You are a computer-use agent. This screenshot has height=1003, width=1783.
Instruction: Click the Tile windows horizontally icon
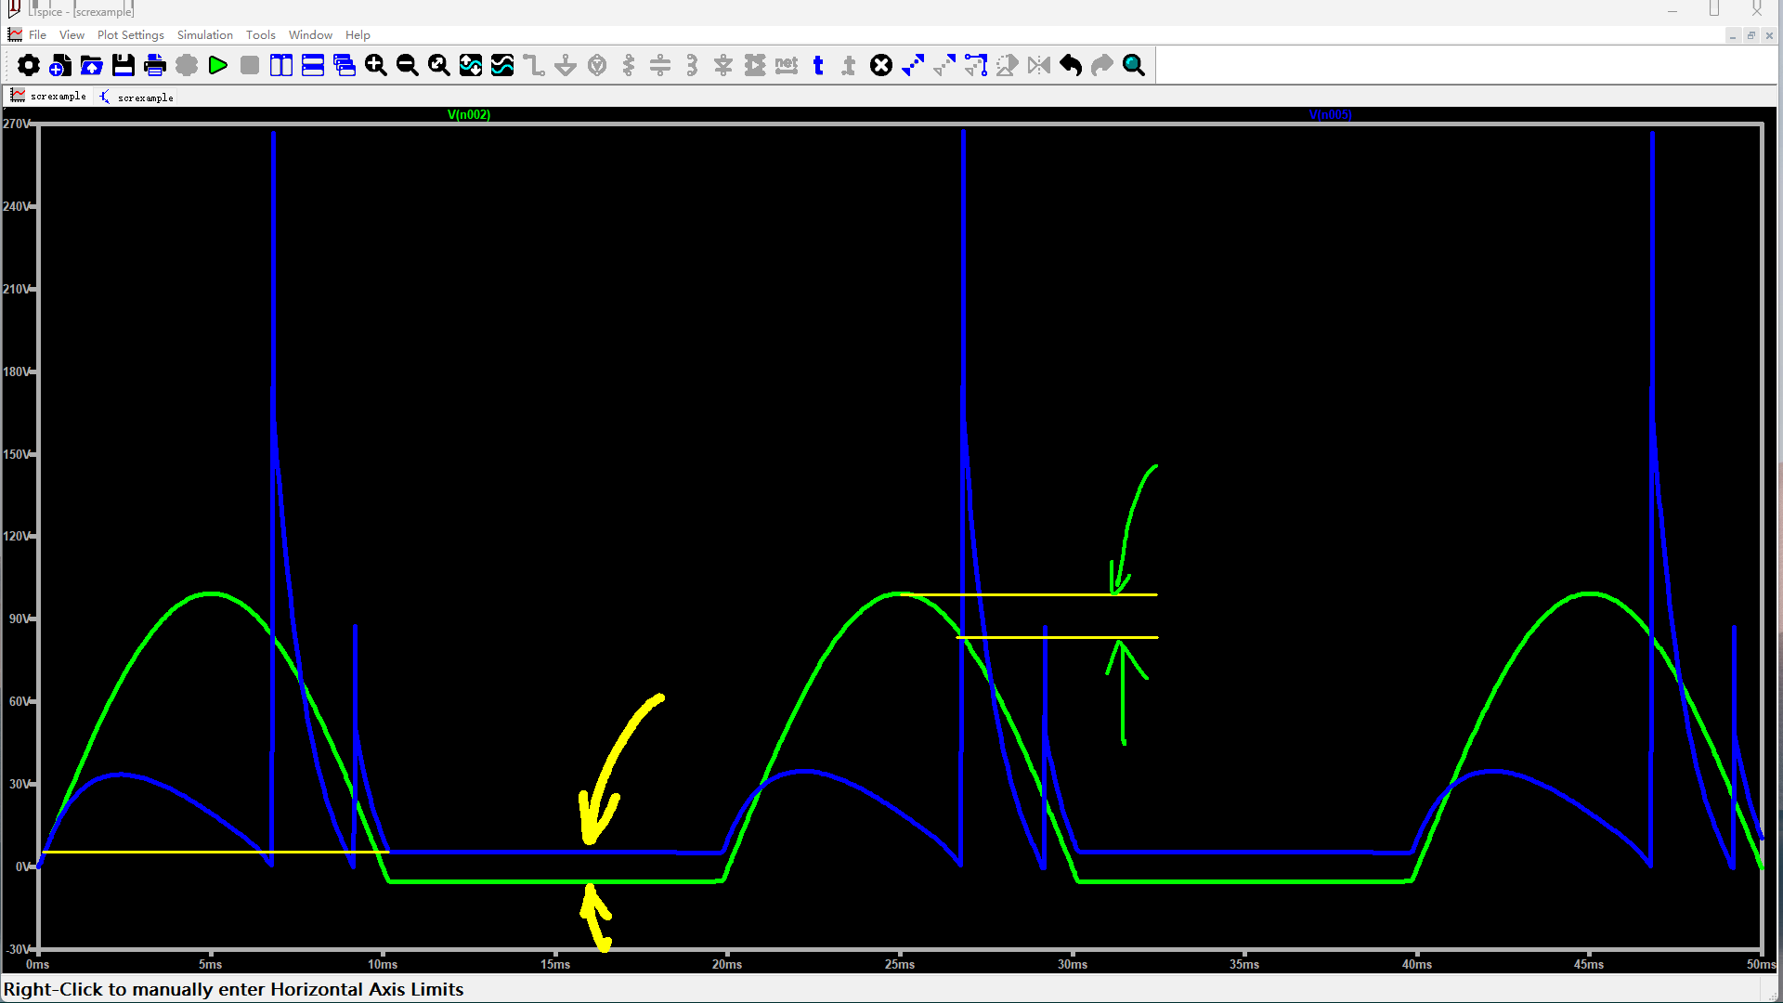pos(313,65)
